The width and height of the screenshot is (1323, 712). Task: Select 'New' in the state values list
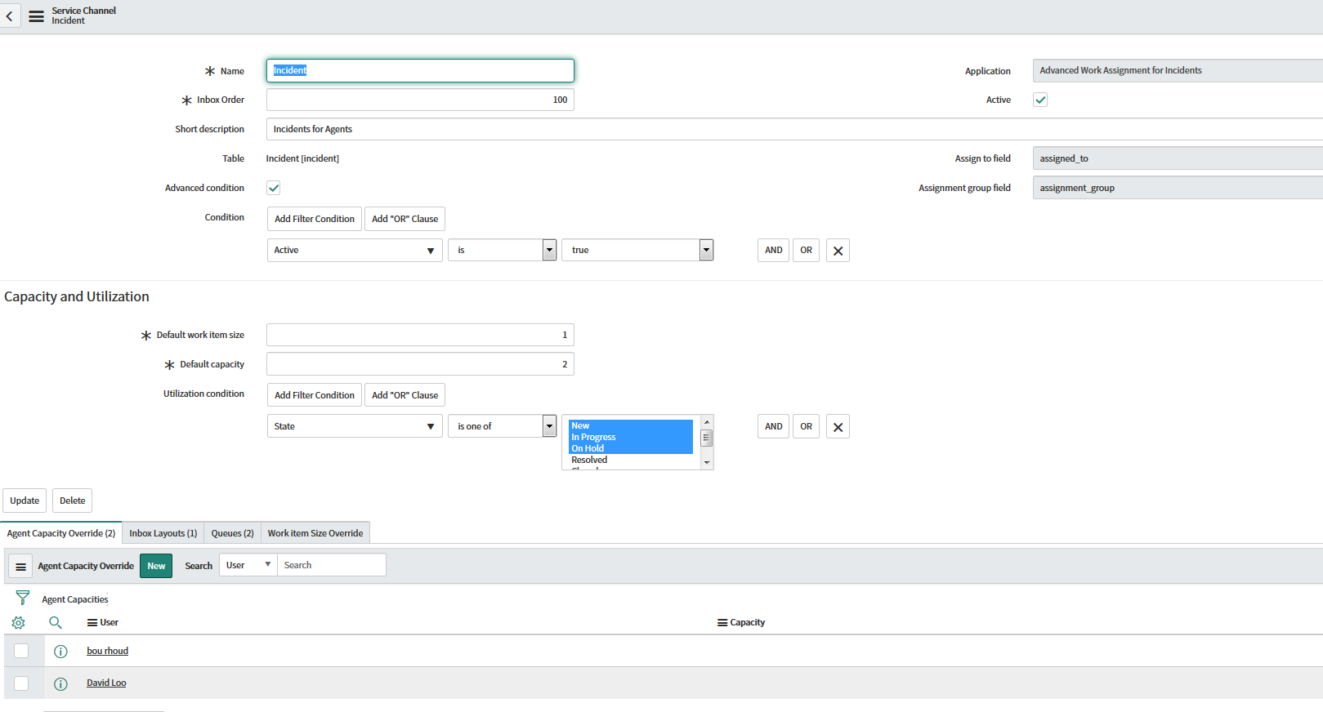click(x=631, y=425)
